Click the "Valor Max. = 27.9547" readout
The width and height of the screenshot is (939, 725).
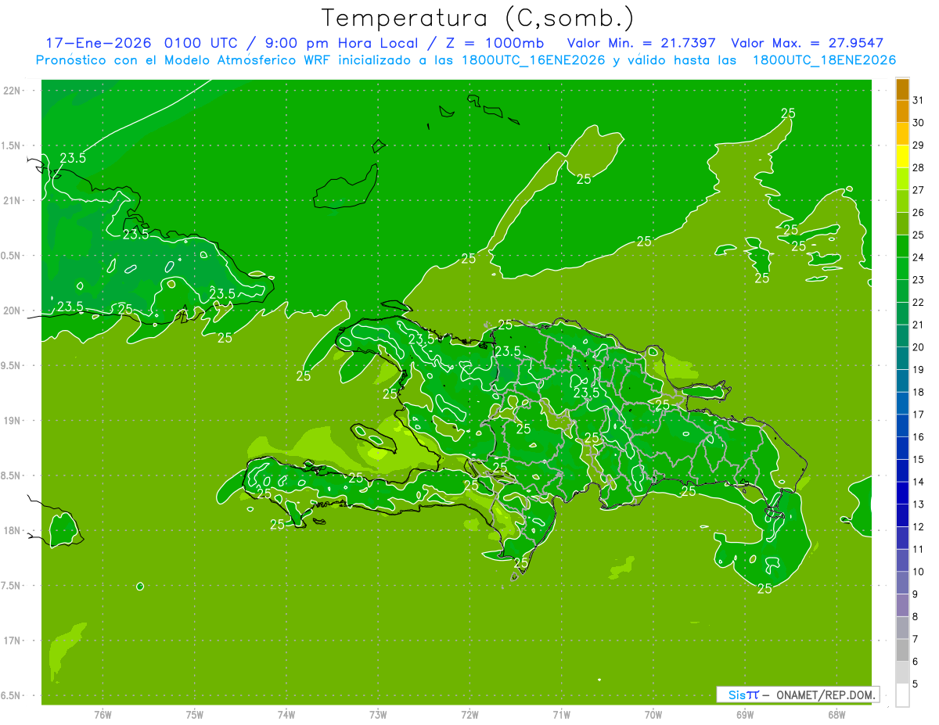click(808, 42)
